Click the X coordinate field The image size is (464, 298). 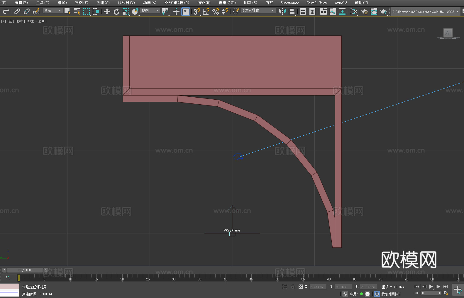[318, 287]
